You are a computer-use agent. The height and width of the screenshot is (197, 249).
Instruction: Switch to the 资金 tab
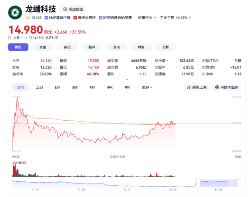tap(43, 47)
